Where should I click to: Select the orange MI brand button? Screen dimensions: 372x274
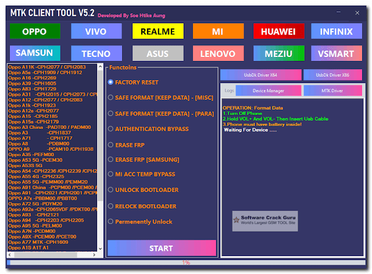[x=219, y=31]
